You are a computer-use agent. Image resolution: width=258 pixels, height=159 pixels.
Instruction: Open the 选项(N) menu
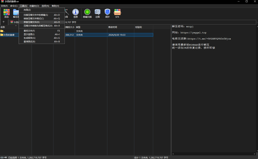point(45,6)
